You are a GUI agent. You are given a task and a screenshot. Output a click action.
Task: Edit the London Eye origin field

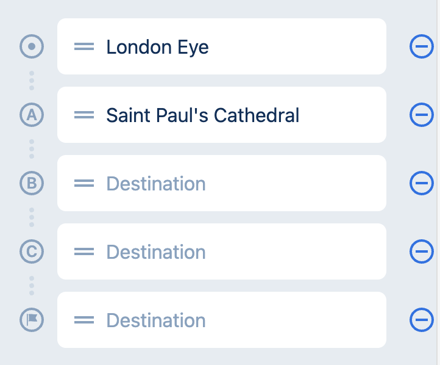[222, 46]
